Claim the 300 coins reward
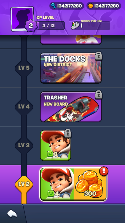Screen dimensions: 125x223 [x=90, y=184]
